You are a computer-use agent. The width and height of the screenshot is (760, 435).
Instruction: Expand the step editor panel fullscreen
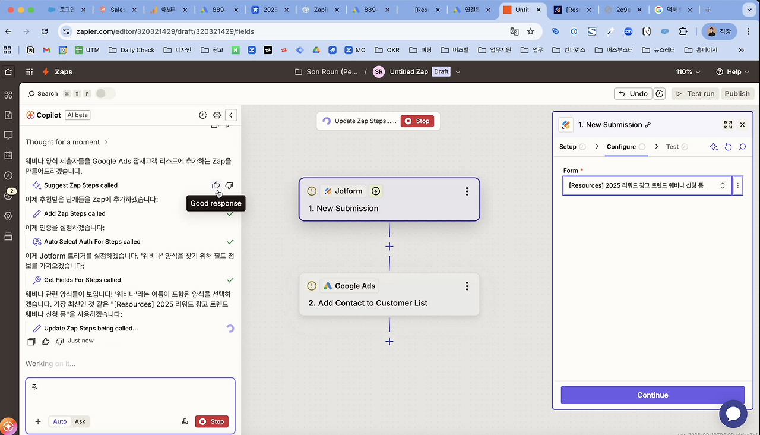coord(728,125)
